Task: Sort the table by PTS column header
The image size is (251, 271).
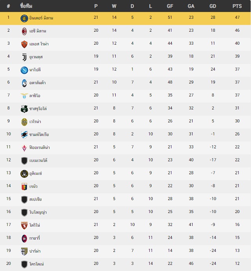Action: pos(237,6)
